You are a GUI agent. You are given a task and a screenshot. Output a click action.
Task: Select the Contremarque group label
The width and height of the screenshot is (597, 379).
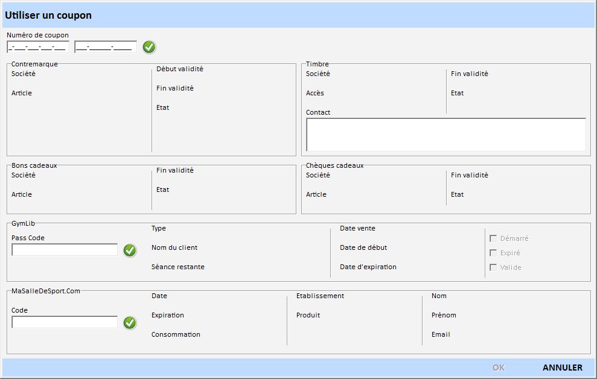pos(34,64)
